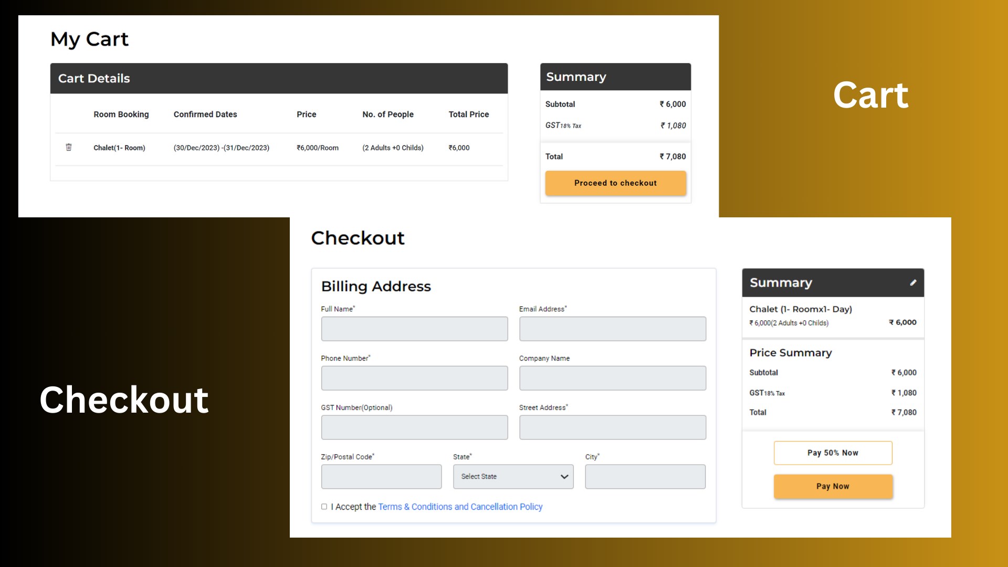Click the Company Name input field
This screenshot has width=1008, height=567.
pos(612,377)
